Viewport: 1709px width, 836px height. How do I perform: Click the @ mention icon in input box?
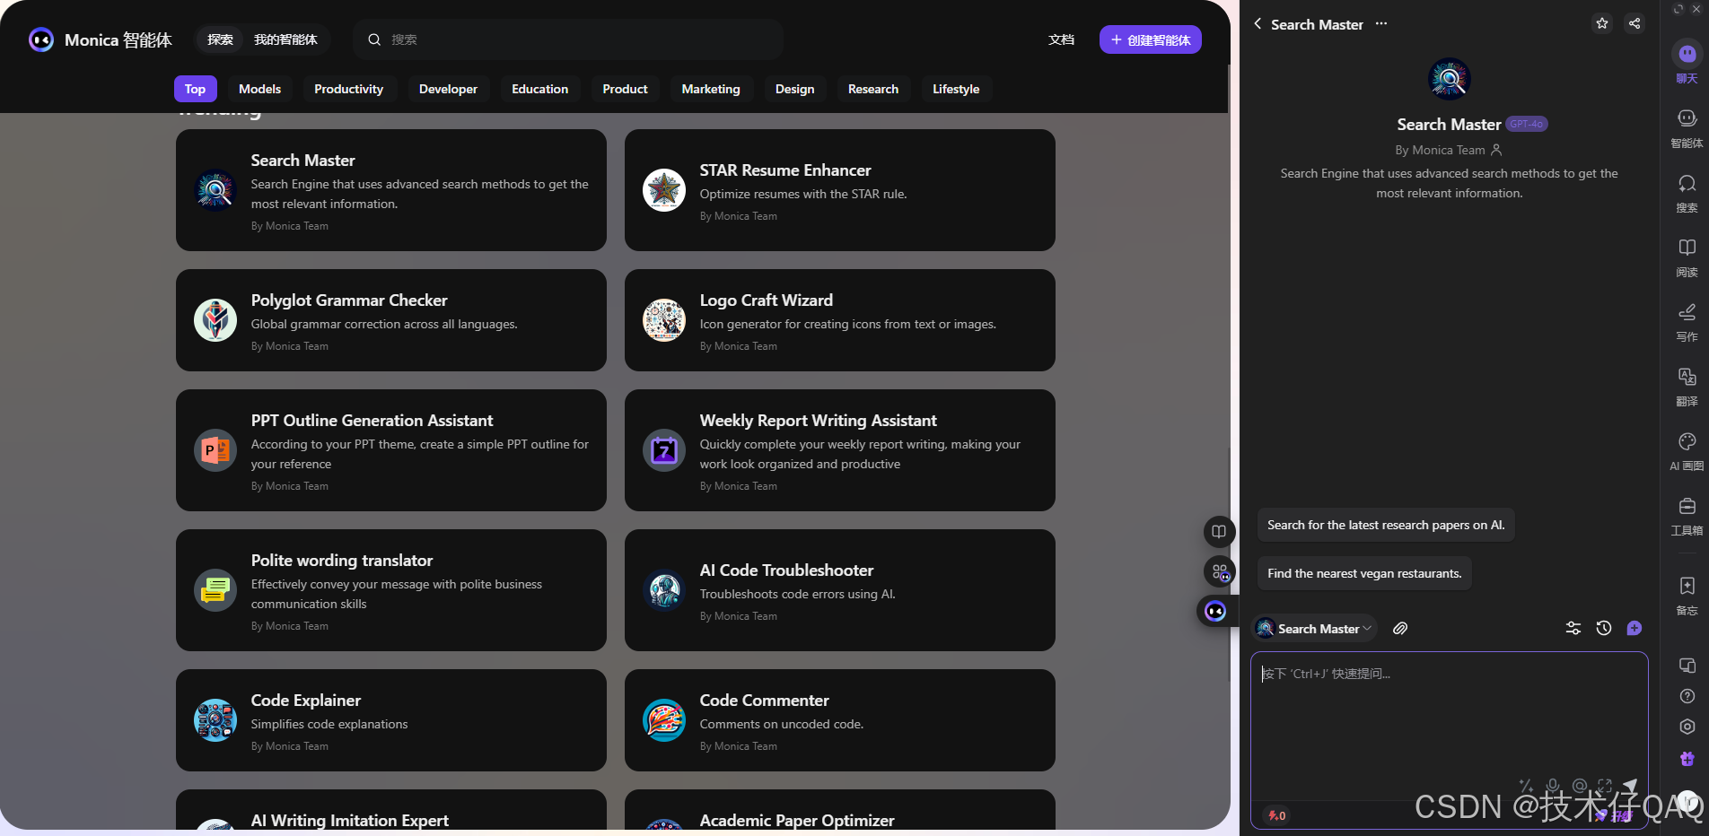tap(1579, 786)
